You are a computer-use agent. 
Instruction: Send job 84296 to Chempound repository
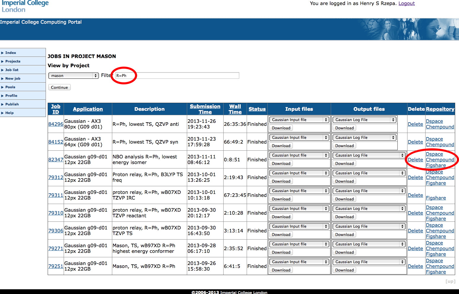(440, 127)
